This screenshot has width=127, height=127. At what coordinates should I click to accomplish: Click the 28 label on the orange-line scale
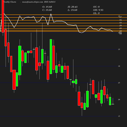121,25
